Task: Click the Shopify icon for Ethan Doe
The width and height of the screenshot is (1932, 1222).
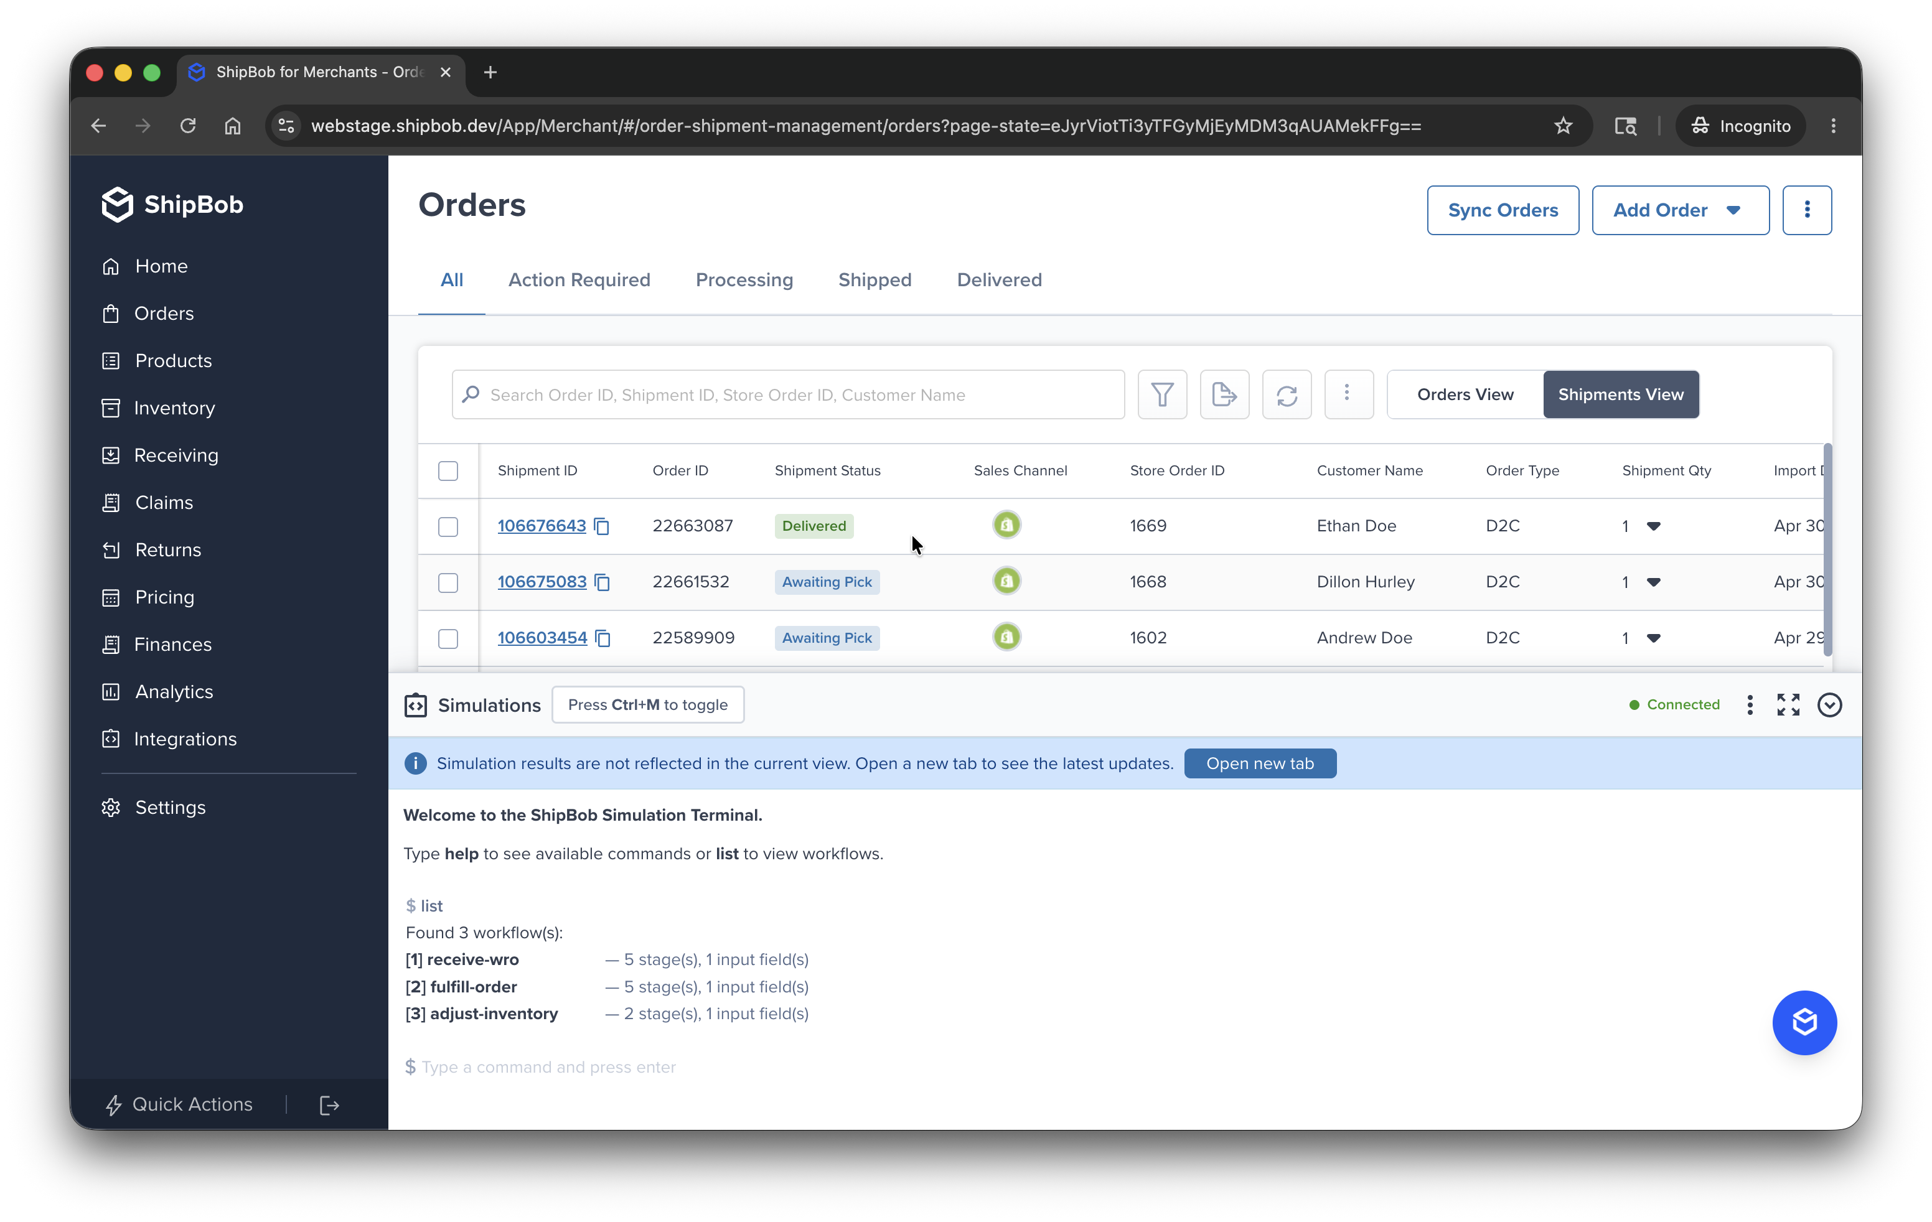Action: click(1006, 525)
